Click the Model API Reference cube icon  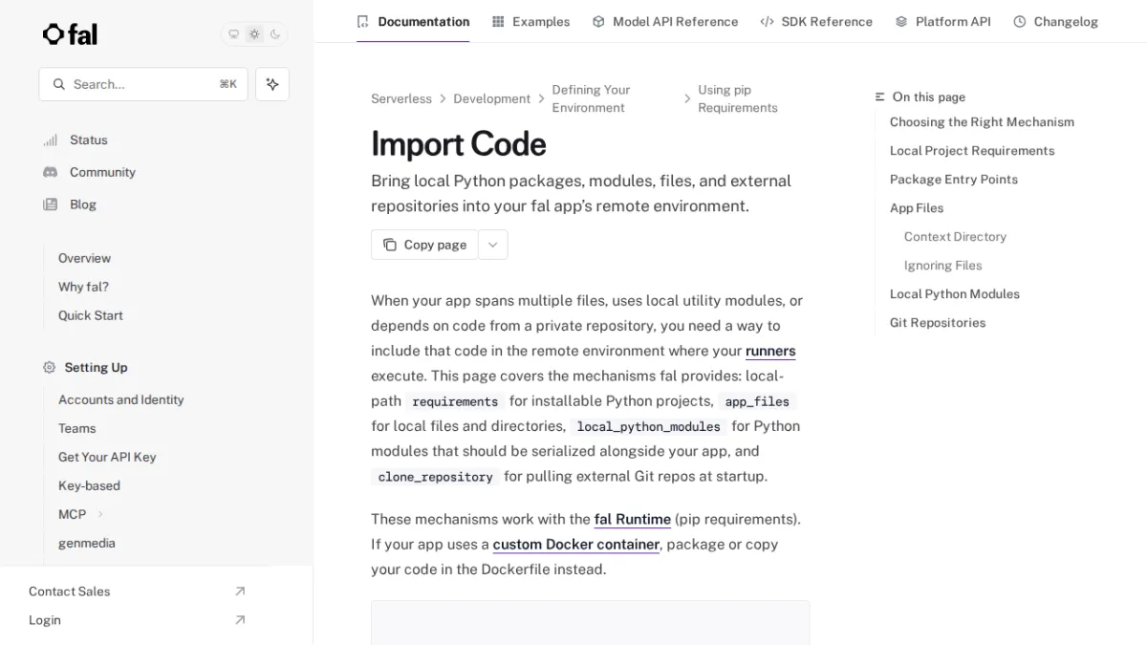[598, 21]
